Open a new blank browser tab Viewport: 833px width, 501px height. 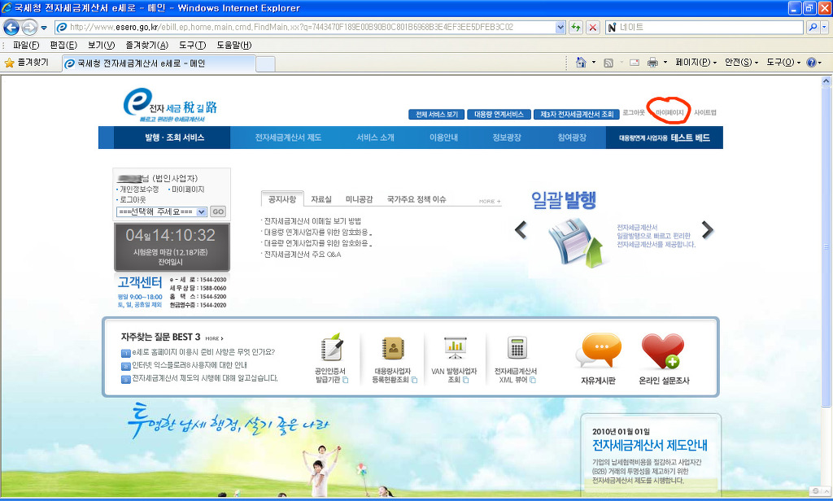[265, 64]
